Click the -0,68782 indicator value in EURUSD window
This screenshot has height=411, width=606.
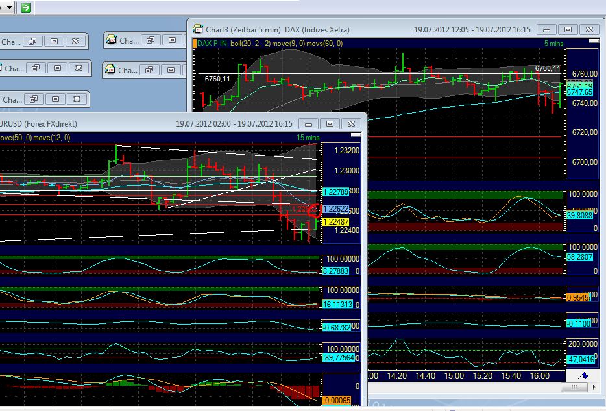point(336,327)
